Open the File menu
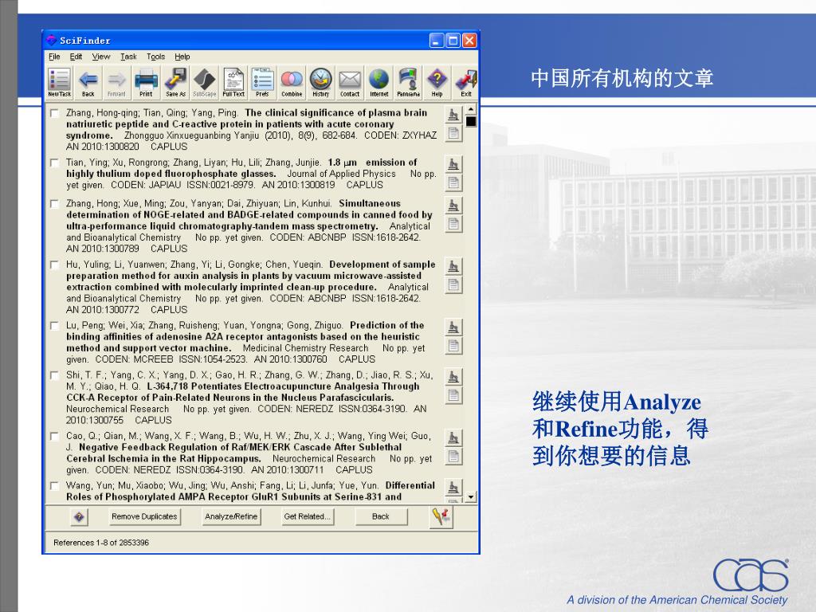 click(x=54, y=57)
